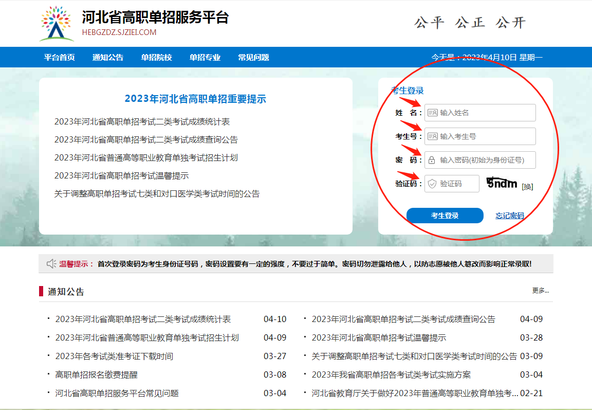The image size is (592, 410).
Task: Click the blue 考生登录 button
Action: pos(445,216)
